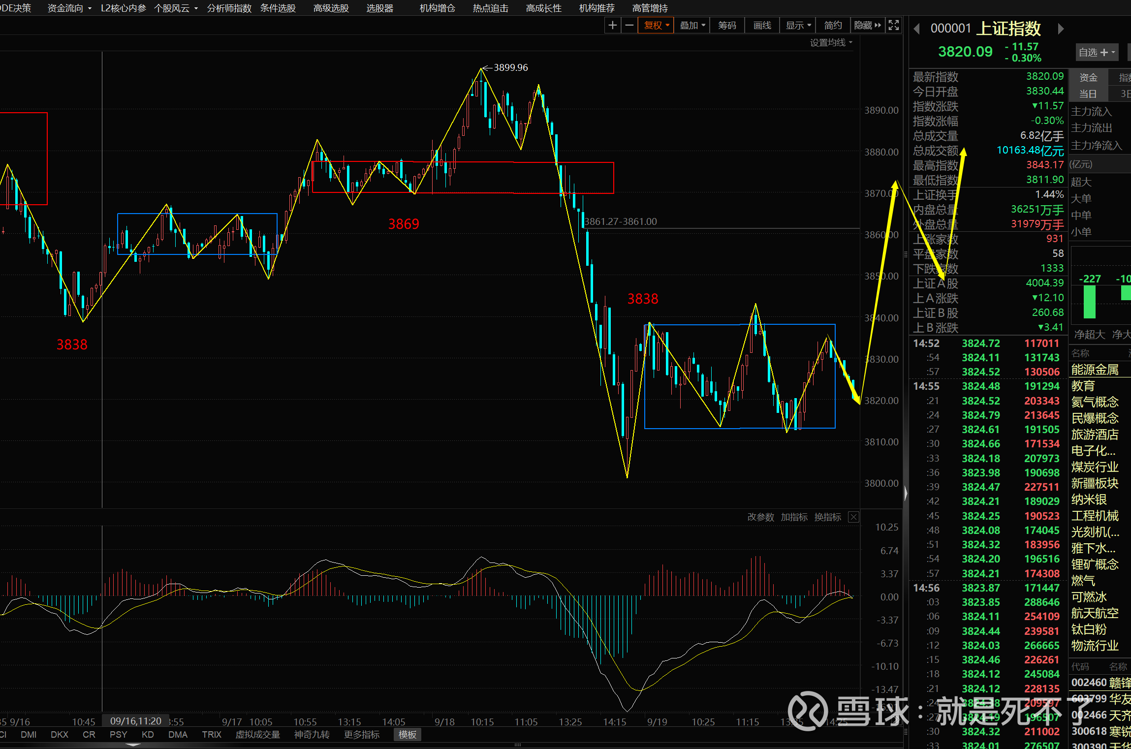Collapse right panel using divider arrow handle
The image size is (1131, 749).
pos(906,493)
